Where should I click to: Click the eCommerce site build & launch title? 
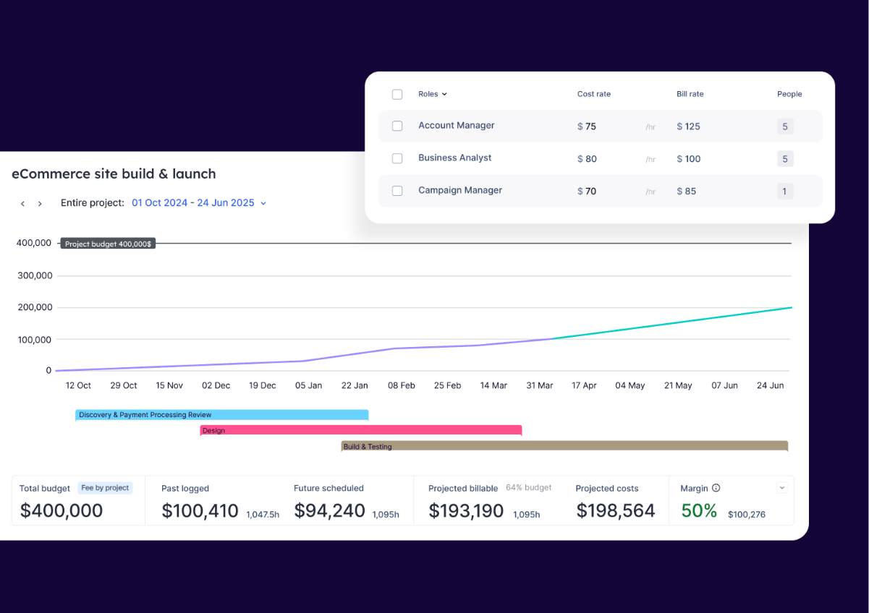coord(114,173)
